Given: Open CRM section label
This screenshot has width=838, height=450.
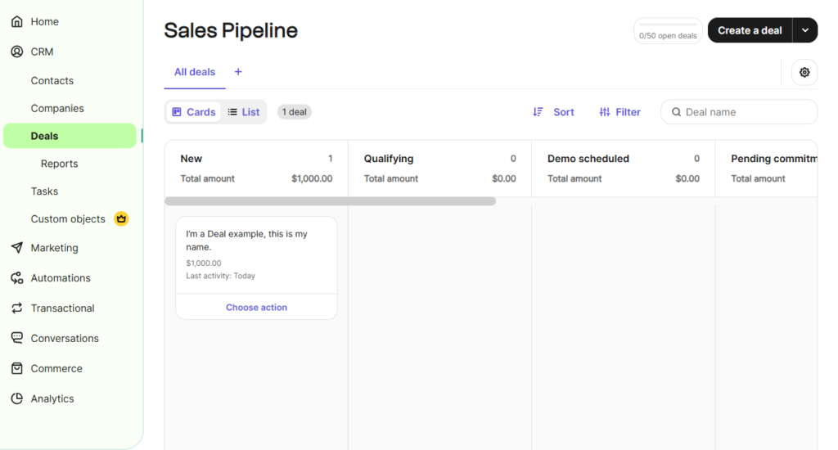Looking at the screenshot, I should click(x=43, y=52).
